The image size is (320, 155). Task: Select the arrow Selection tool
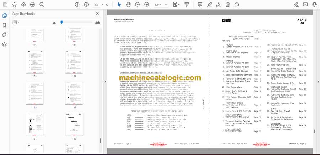click(119, 5)
